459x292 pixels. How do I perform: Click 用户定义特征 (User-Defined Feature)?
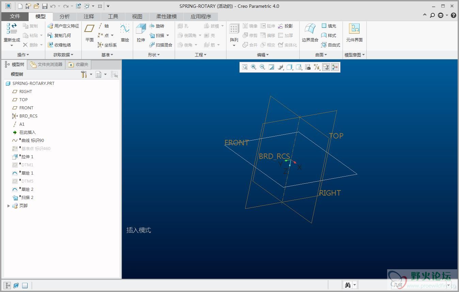pyautogui.click(x=63, y=26)
